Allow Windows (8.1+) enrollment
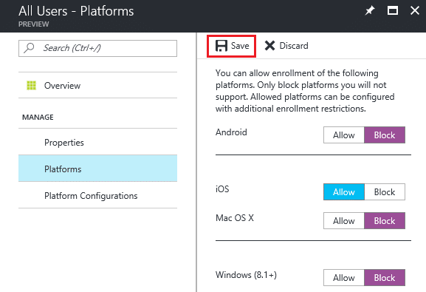This screenshot has width=426, height=292. (344, 277)
